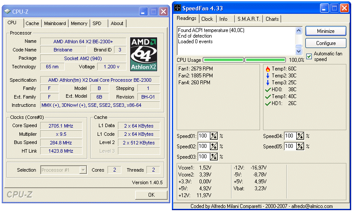Click the Vbat 3,23V reading

[250, 189]
